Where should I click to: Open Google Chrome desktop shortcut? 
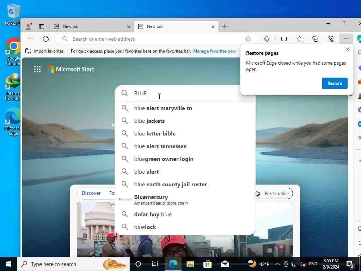13,52
